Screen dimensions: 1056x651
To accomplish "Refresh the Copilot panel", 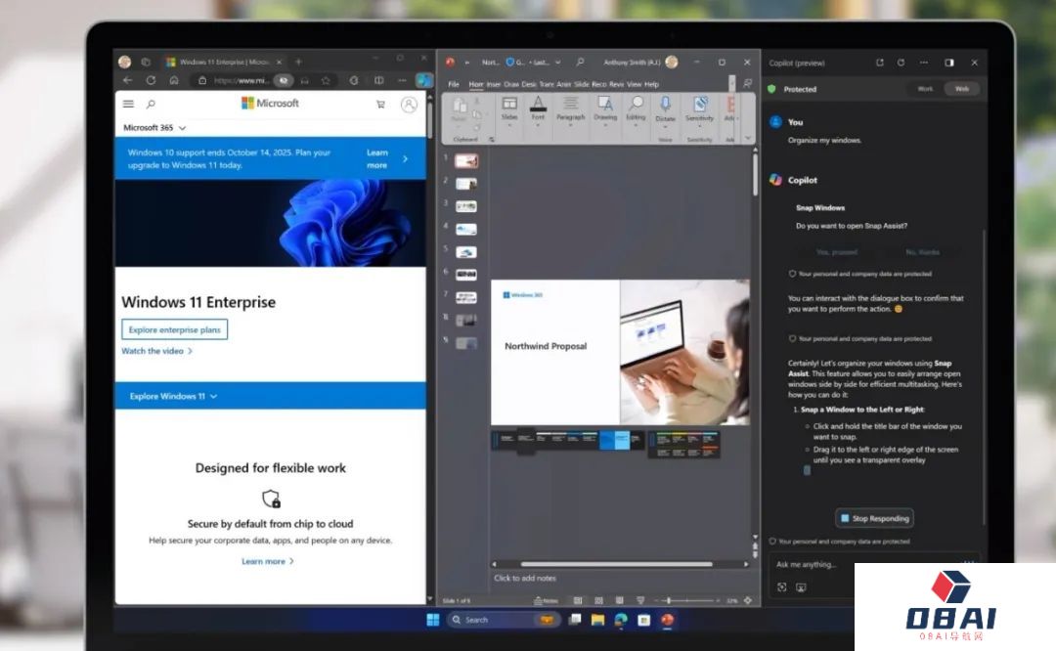I will pyautogui.click(x=902, y=63).
